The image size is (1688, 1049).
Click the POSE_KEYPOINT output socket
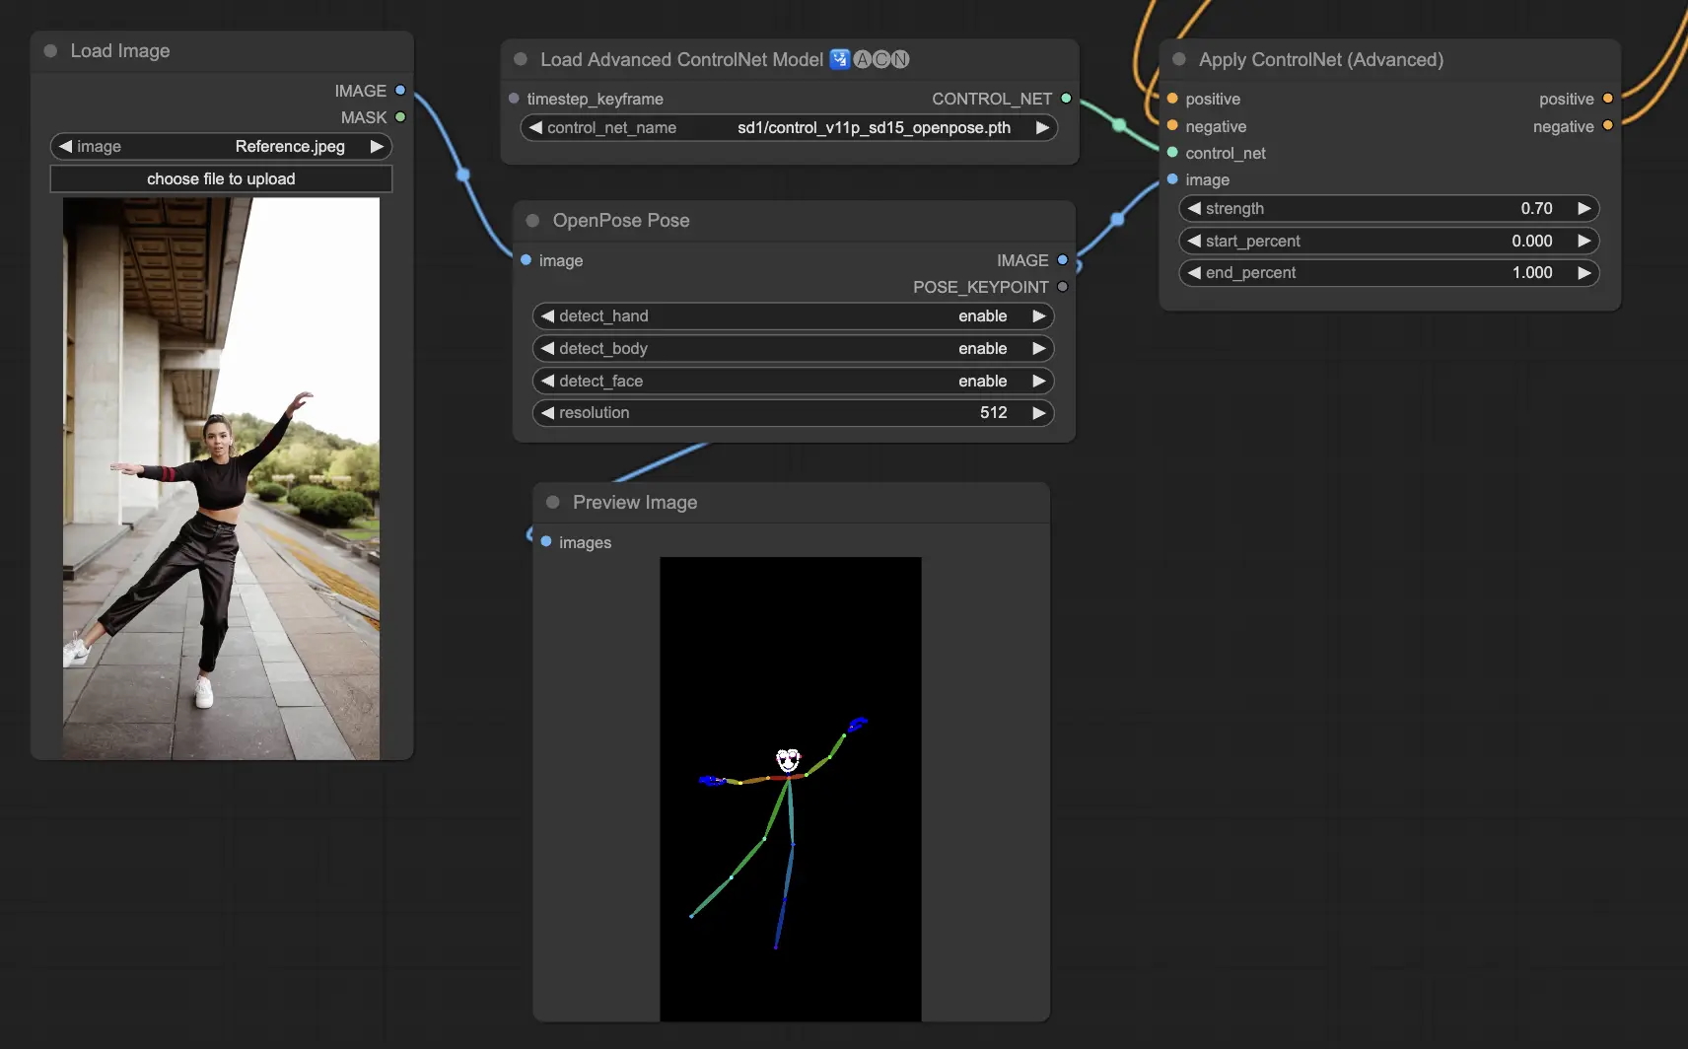click(x=1062, y=287)
